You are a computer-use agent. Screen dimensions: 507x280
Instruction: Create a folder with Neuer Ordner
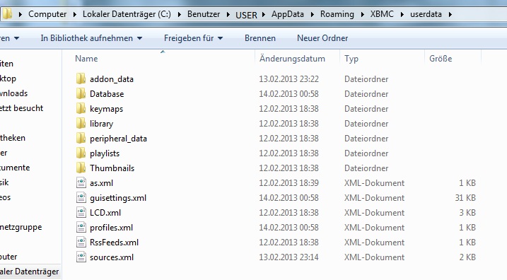[322, 38]
